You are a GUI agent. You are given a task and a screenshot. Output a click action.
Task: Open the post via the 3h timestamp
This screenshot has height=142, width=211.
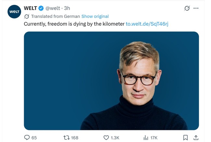point(67,8)
